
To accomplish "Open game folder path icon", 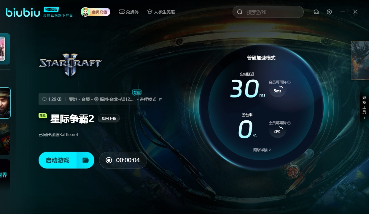I will click(x=86, y=160).
